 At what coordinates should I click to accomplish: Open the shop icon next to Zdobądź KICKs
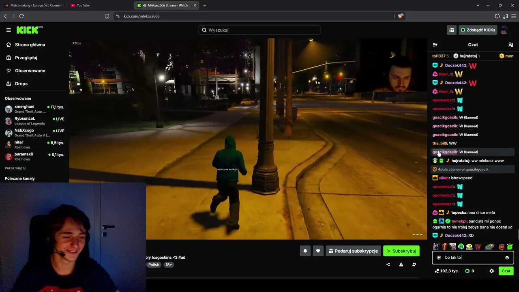[451, 30]
